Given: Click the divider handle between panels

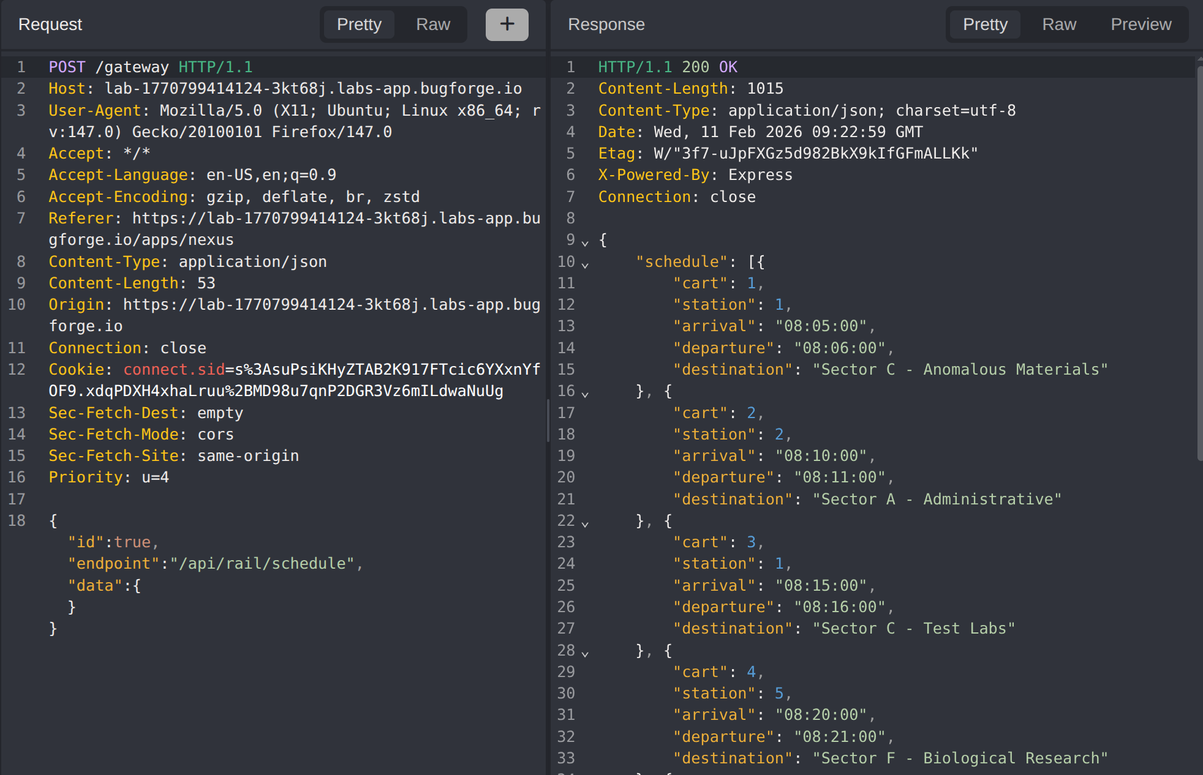Looking at the screenshot, I should click(x=548, y=420).
